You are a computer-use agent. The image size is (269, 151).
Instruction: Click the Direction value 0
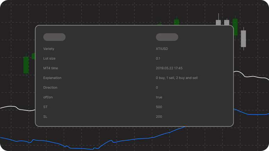157,88
